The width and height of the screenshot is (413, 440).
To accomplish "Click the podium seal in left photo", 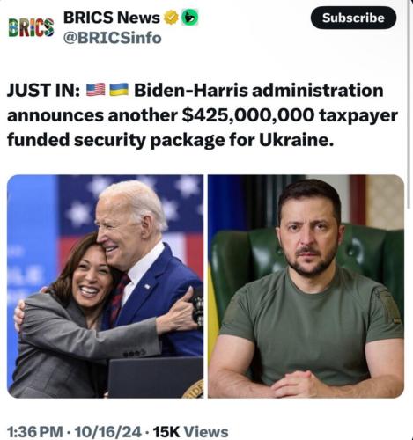I will [195, 389].
